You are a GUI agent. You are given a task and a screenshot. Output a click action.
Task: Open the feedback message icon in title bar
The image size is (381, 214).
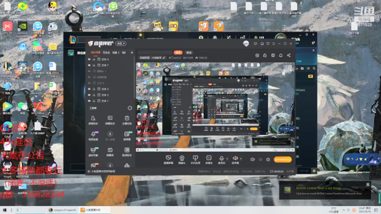point(255,44)
